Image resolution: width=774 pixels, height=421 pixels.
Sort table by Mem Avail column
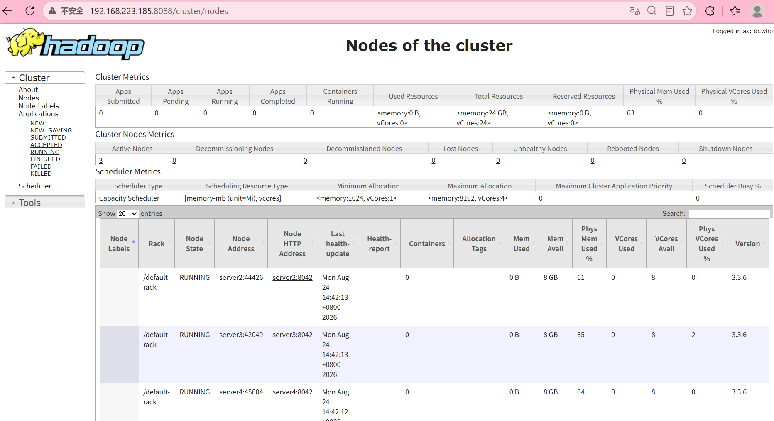[555, 244]
